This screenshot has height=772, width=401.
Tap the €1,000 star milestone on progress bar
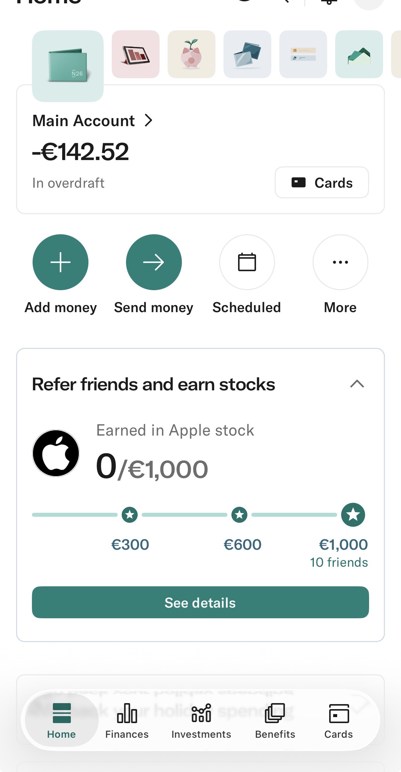[353, 515]
